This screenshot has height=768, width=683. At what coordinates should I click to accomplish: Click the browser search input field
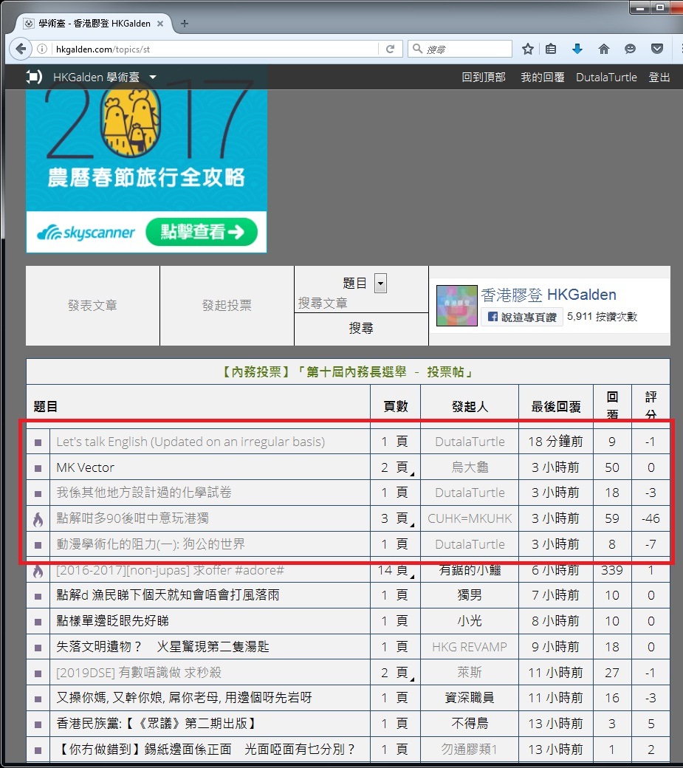tap(465, 49)
